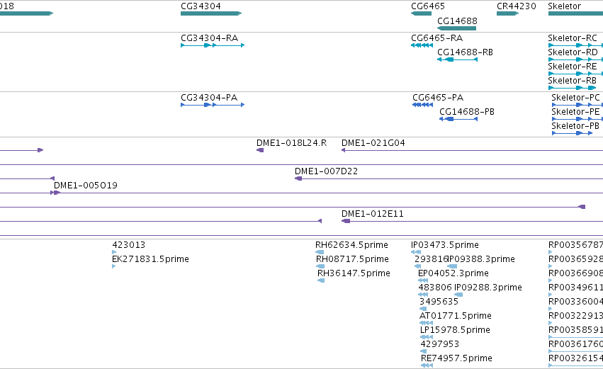The width and height of the screenshot is (603, 369).
Task: Select the EK271831.5prime EST label
Action: click(150, 259)
